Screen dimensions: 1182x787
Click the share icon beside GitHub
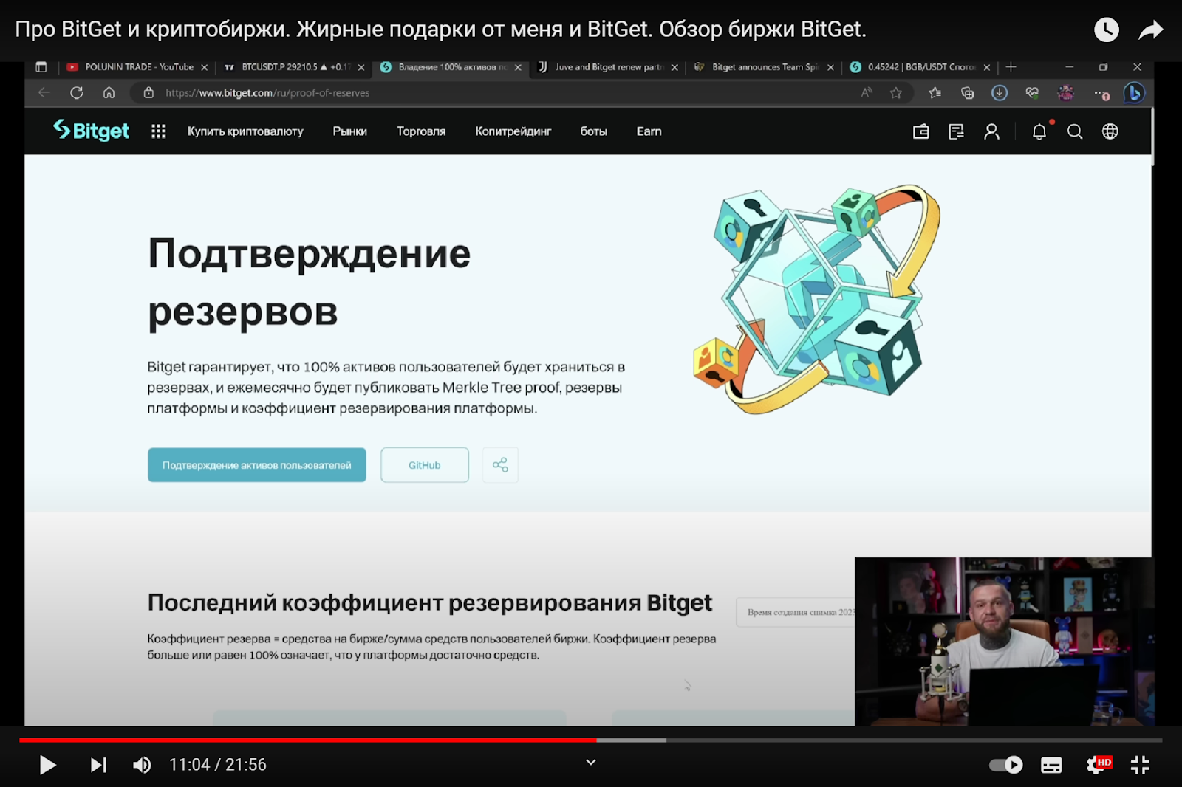point(500,465)
